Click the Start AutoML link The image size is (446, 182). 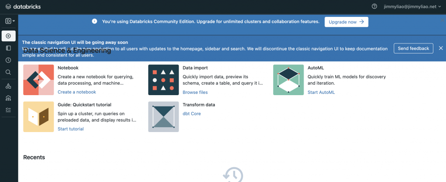pos(321,93)
